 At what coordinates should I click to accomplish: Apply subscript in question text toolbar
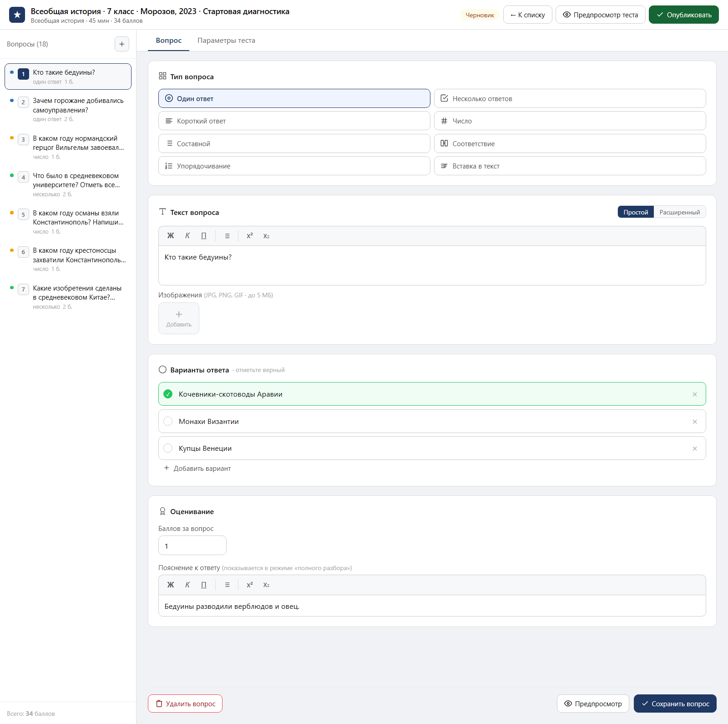click(266, 236)
